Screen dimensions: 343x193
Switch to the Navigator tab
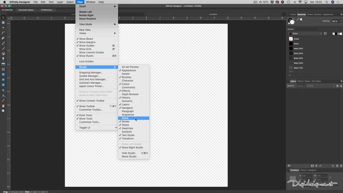click(312, 170)
